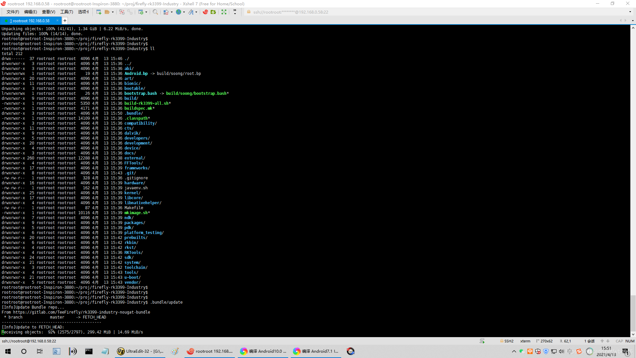Expand the globe encoding dropdown arrow
The image size is (636, 358).
[184, 12]
